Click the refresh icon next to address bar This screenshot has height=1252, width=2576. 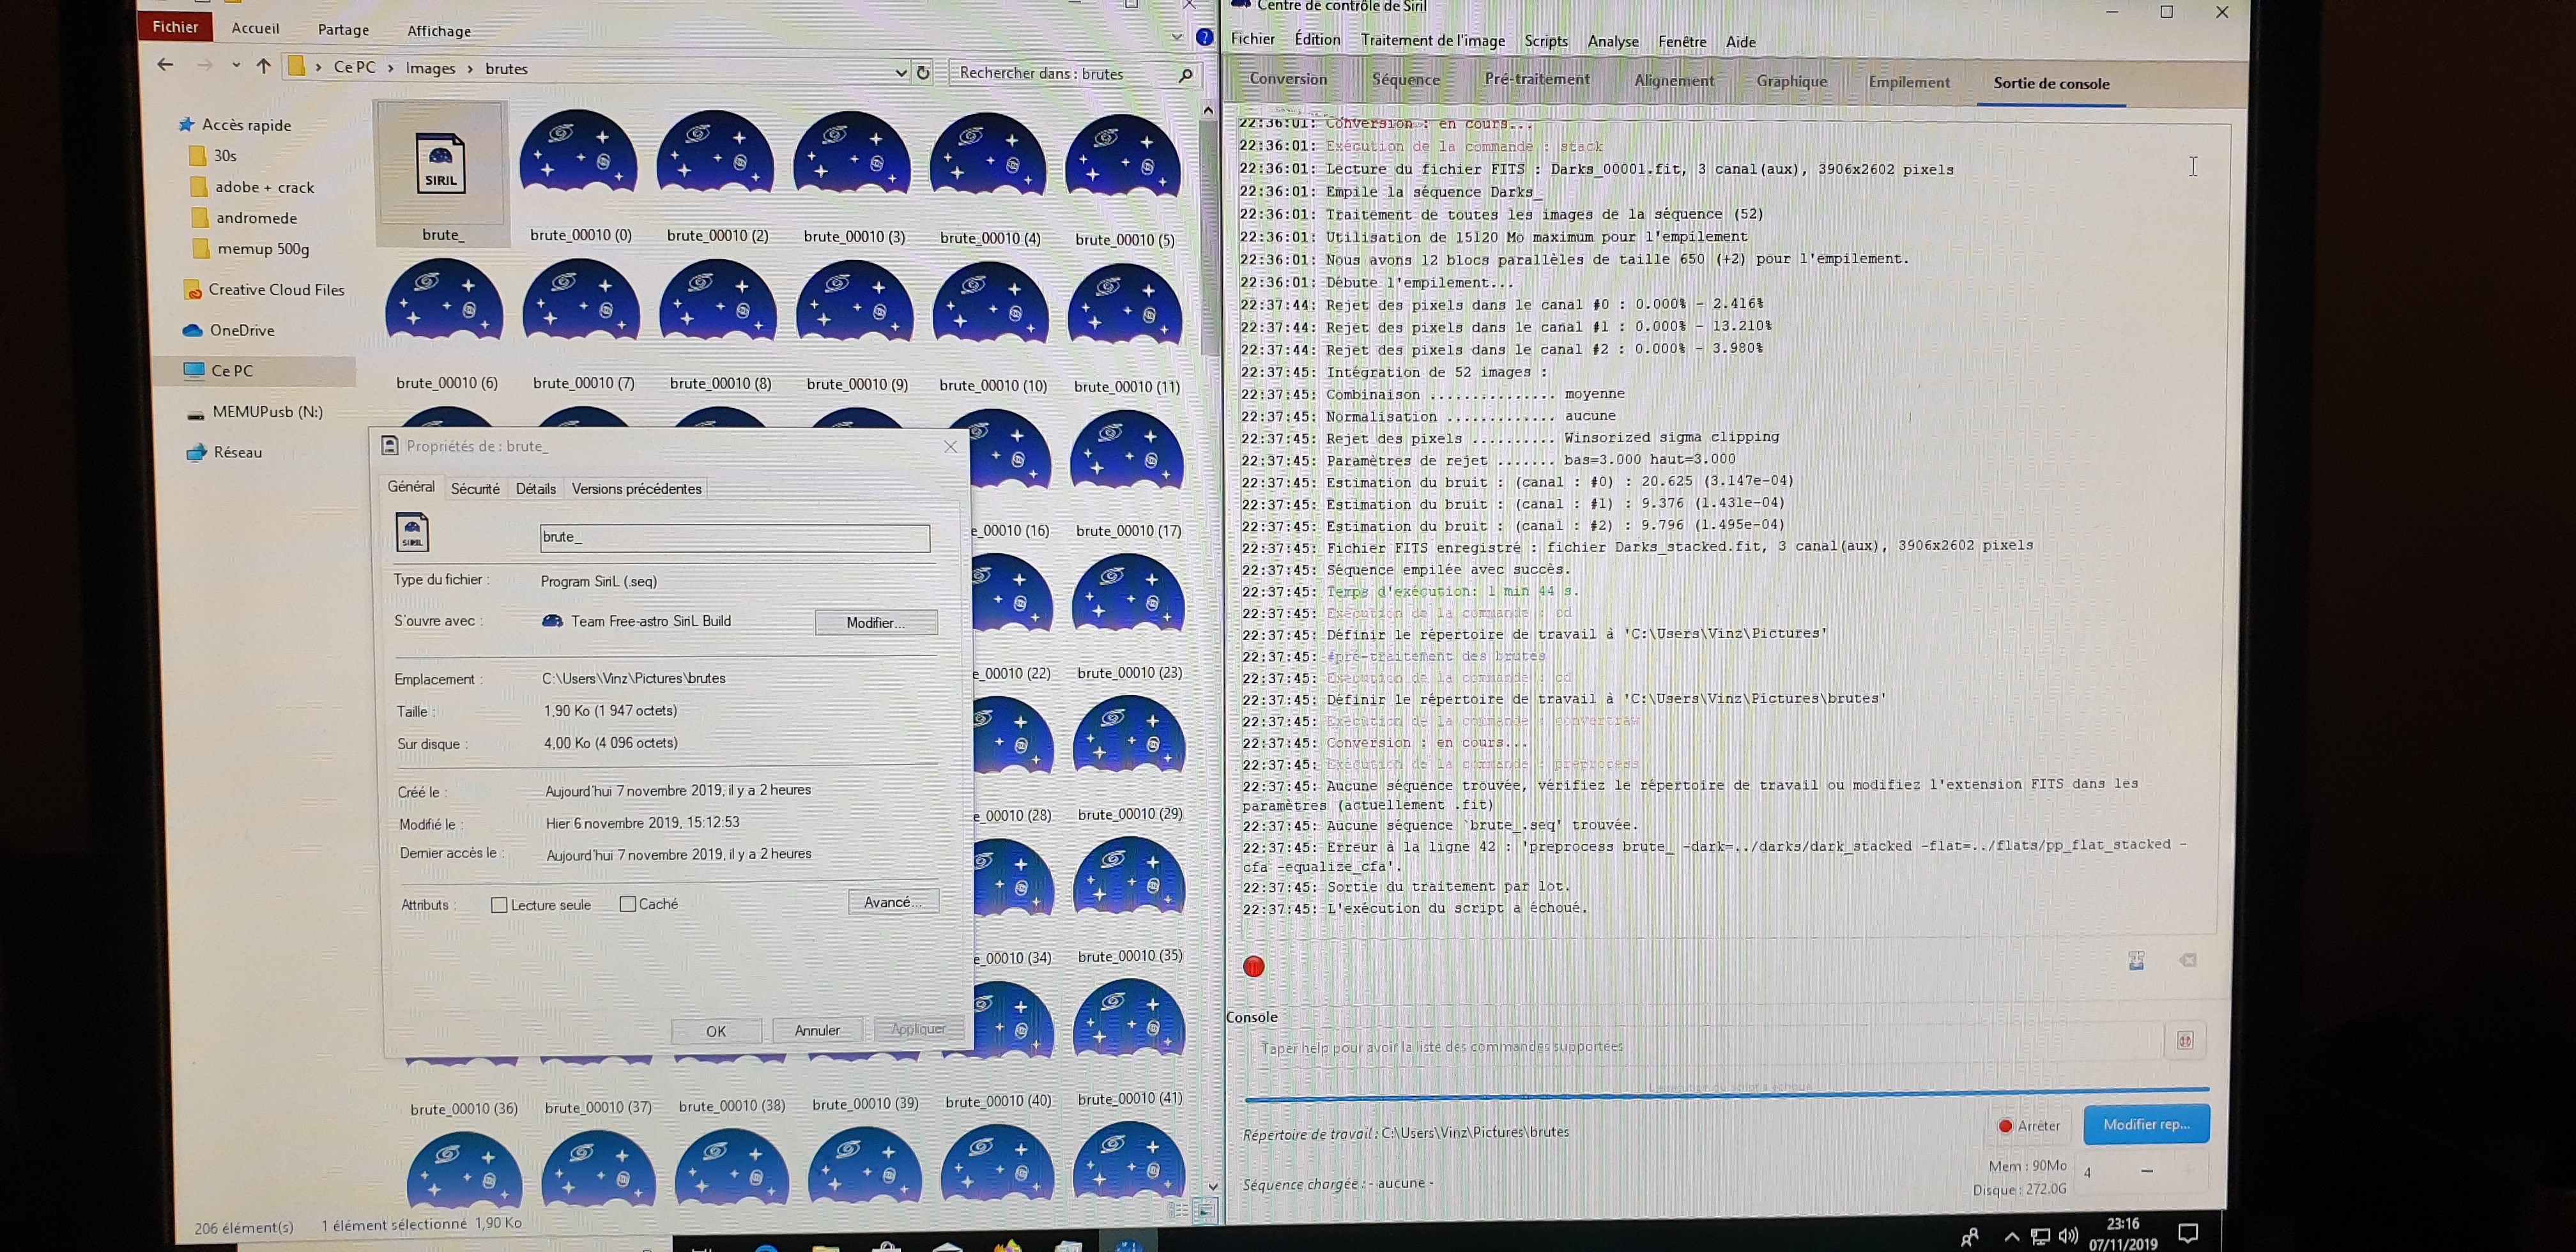coord(923,72)
